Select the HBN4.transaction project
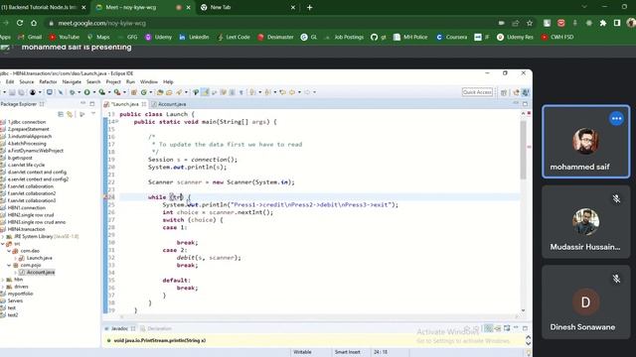This screenshot has height=357, width=636. pyautogui.click(x=26, y=229)
